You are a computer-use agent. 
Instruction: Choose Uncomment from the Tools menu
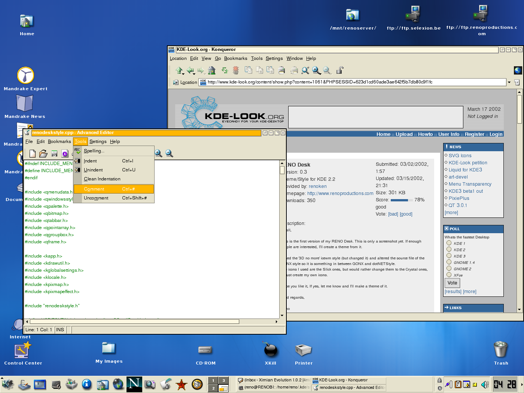point(114,198)
